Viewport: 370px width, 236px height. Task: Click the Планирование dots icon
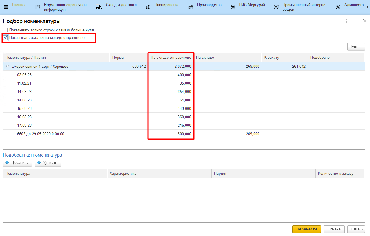(x=148, y=7)
